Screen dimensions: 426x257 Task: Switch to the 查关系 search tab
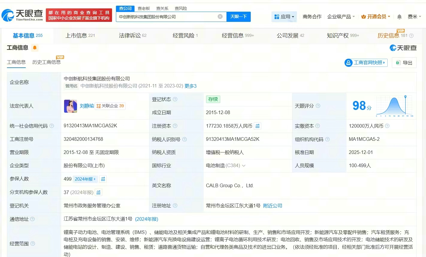pyautogui.click(x=162, y=8)
